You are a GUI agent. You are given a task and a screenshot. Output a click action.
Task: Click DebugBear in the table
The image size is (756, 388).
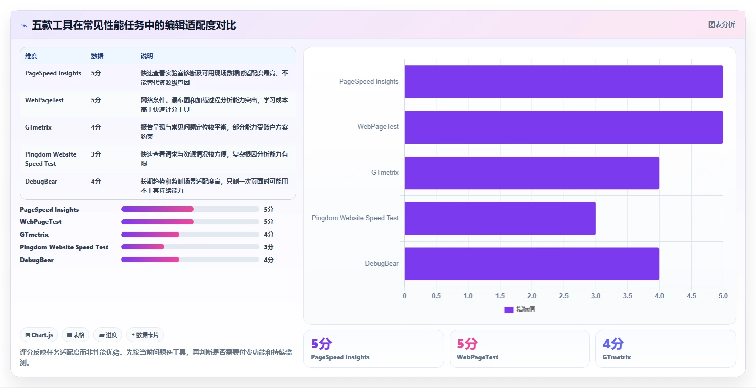(x=41, y=182)
